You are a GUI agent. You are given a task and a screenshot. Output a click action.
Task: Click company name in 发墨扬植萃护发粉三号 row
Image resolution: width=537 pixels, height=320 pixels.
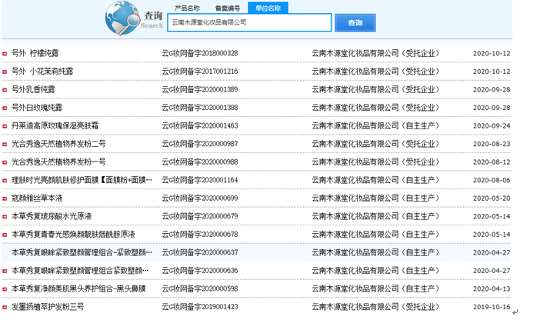pos(375,308)
